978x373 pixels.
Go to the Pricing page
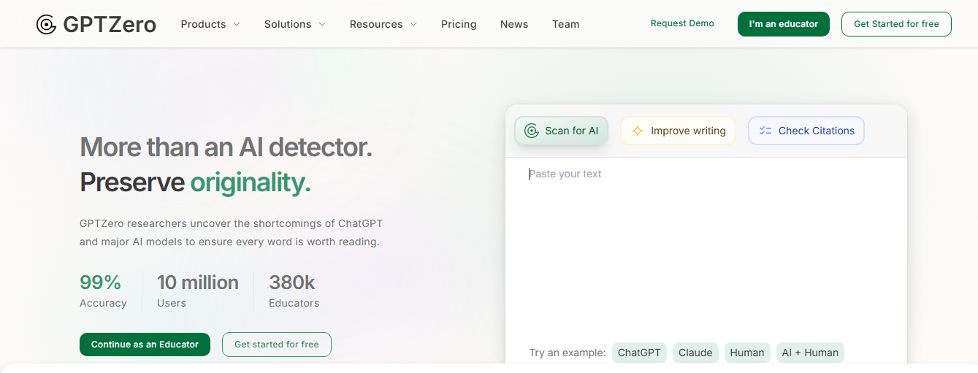click(x=459, y=24)
